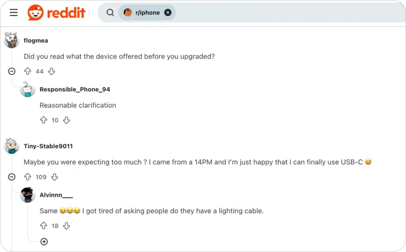Click Alvinnn___'s avatar
This screenshot has height=252, width=406.
pyautogui.click(x=28, y=195)
